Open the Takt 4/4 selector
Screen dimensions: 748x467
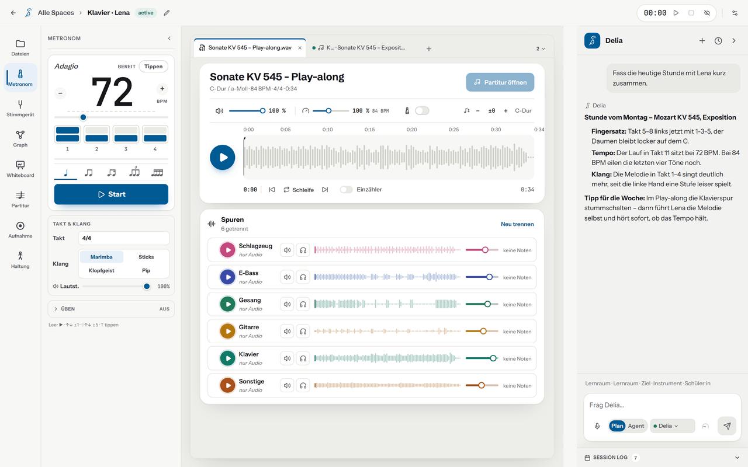(124, 238)
